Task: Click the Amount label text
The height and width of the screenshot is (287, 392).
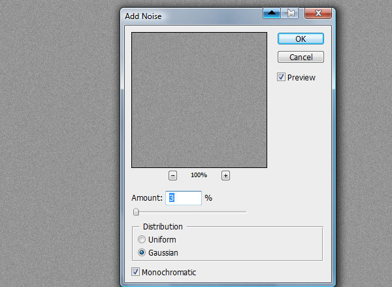Action: [147, 198]
